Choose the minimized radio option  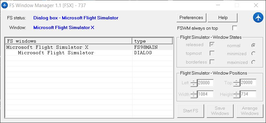click(253, 54)
